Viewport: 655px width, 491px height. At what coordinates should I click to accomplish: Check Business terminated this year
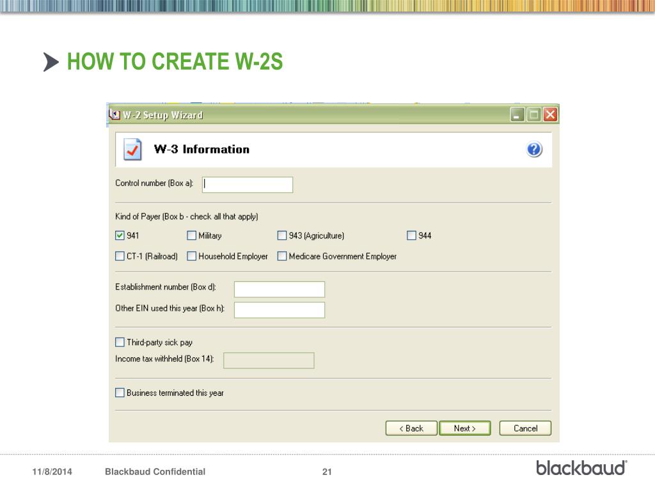120,393
